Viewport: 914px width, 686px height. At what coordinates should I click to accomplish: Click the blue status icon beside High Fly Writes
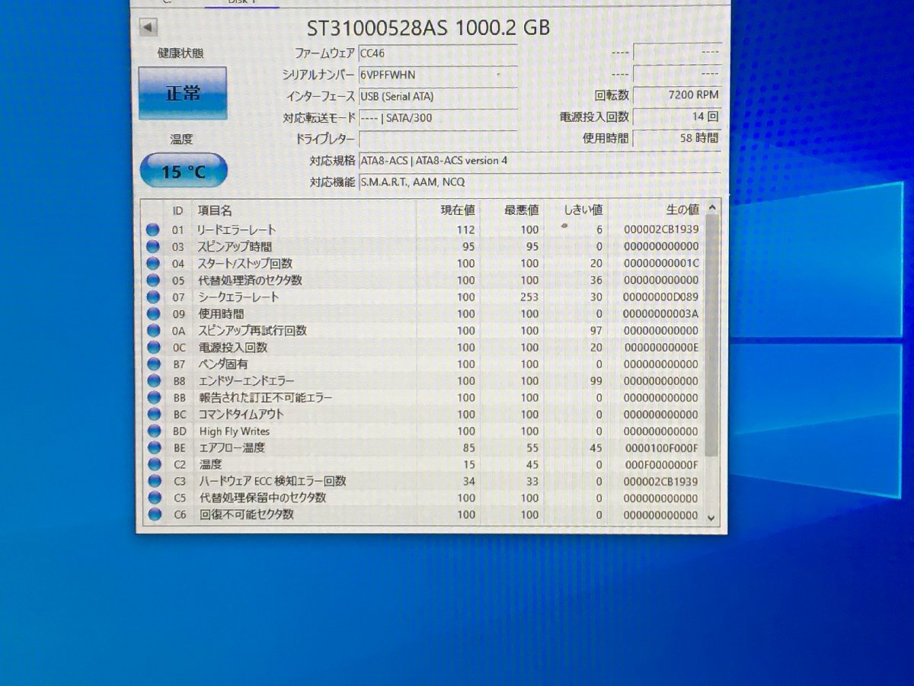coord(153,431)
